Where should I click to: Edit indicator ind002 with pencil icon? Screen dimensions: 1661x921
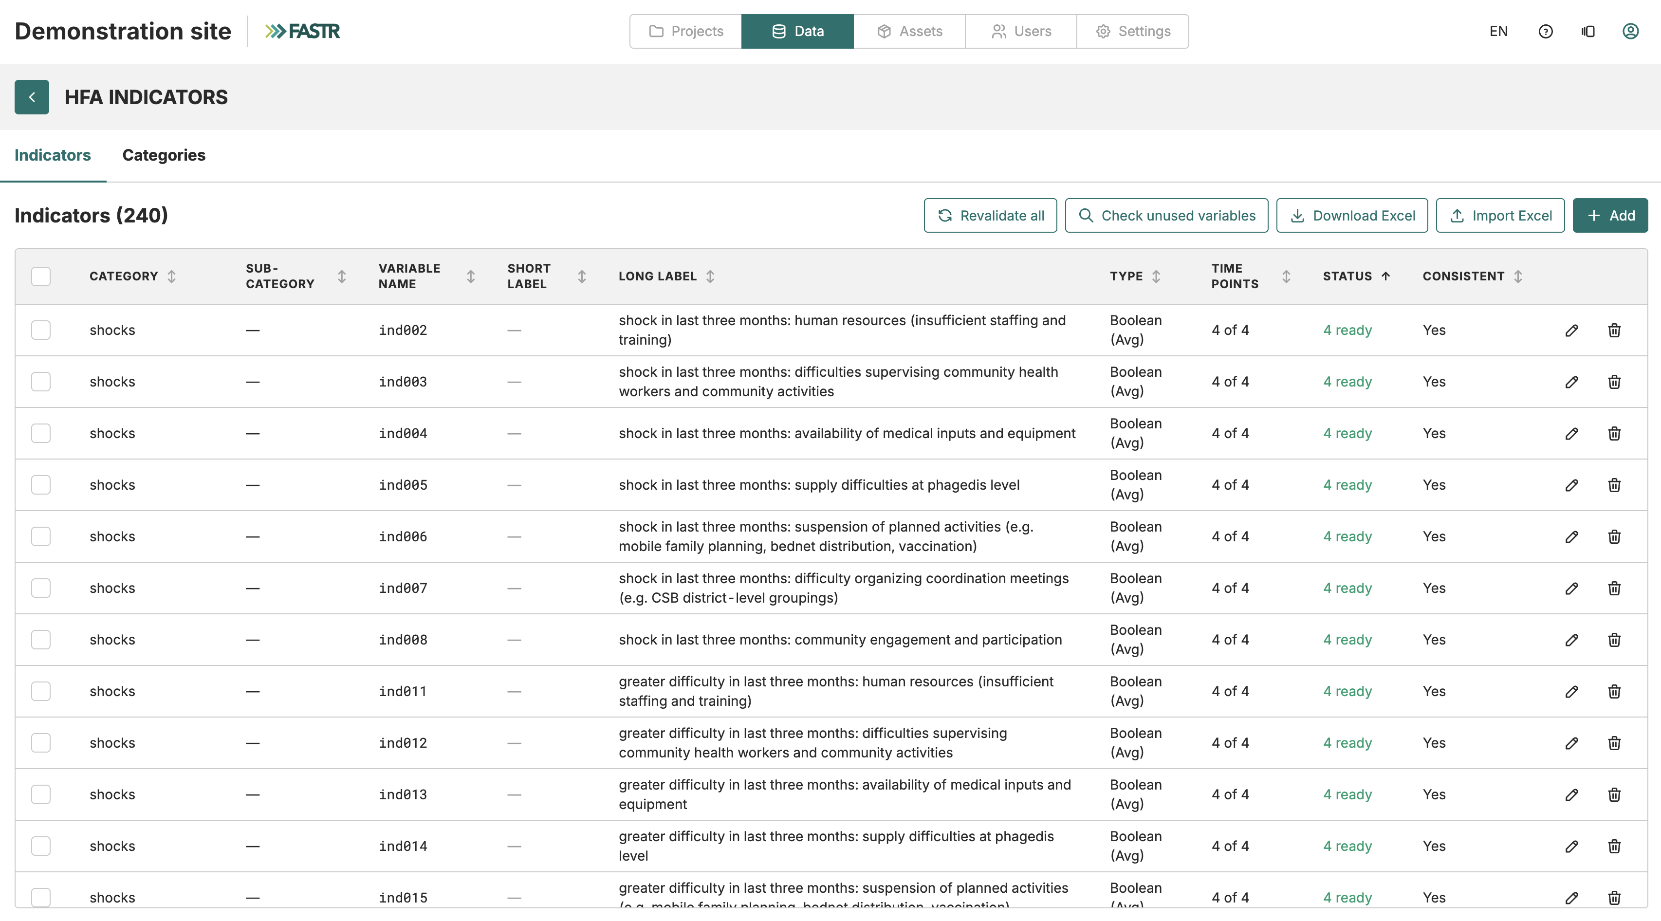(x=1572, y=330)
